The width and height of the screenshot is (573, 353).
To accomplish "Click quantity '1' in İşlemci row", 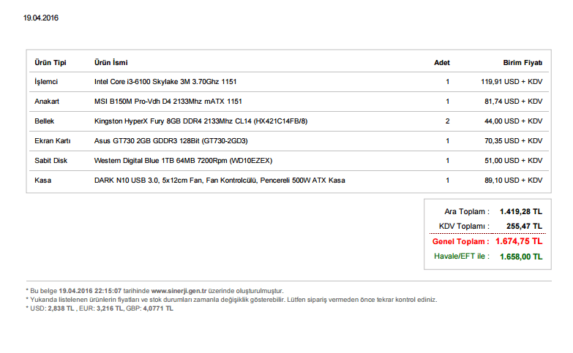I will tap(447, 82).
